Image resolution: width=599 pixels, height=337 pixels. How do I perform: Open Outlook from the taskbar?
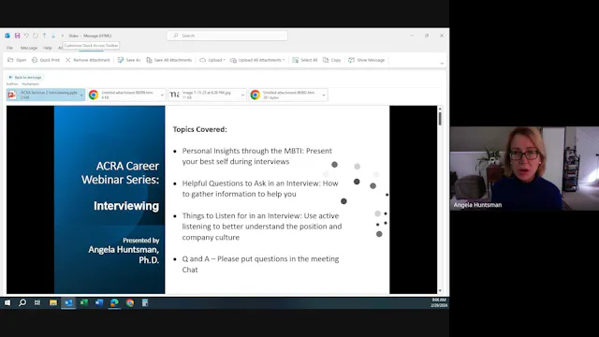coord(68,302)
